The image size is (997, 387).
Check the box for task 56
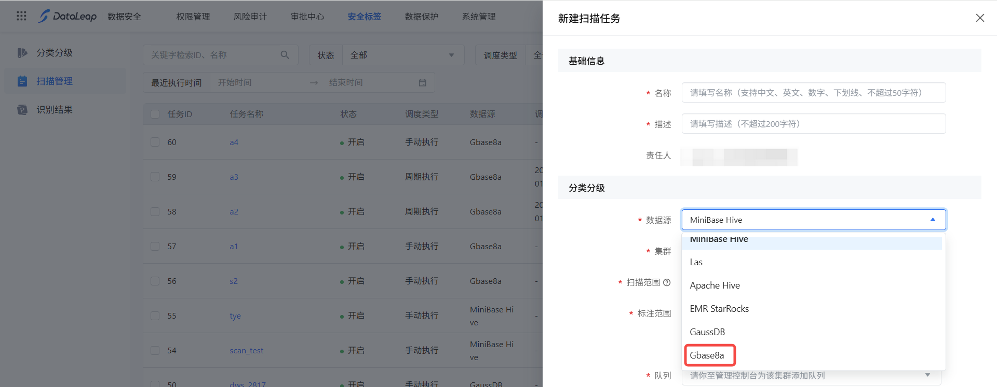(155, 281)
